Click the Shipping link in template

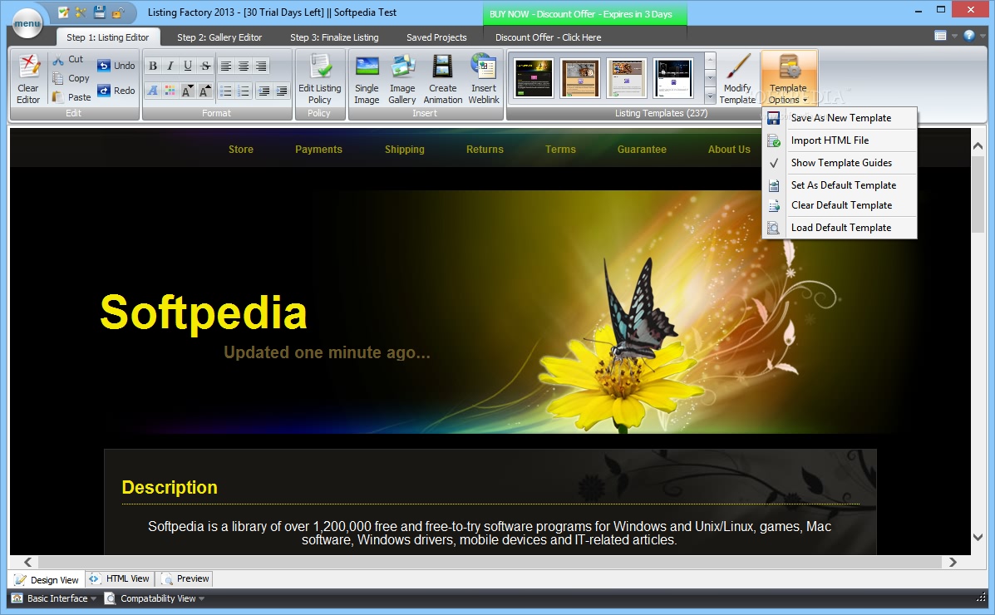[404, 149]
